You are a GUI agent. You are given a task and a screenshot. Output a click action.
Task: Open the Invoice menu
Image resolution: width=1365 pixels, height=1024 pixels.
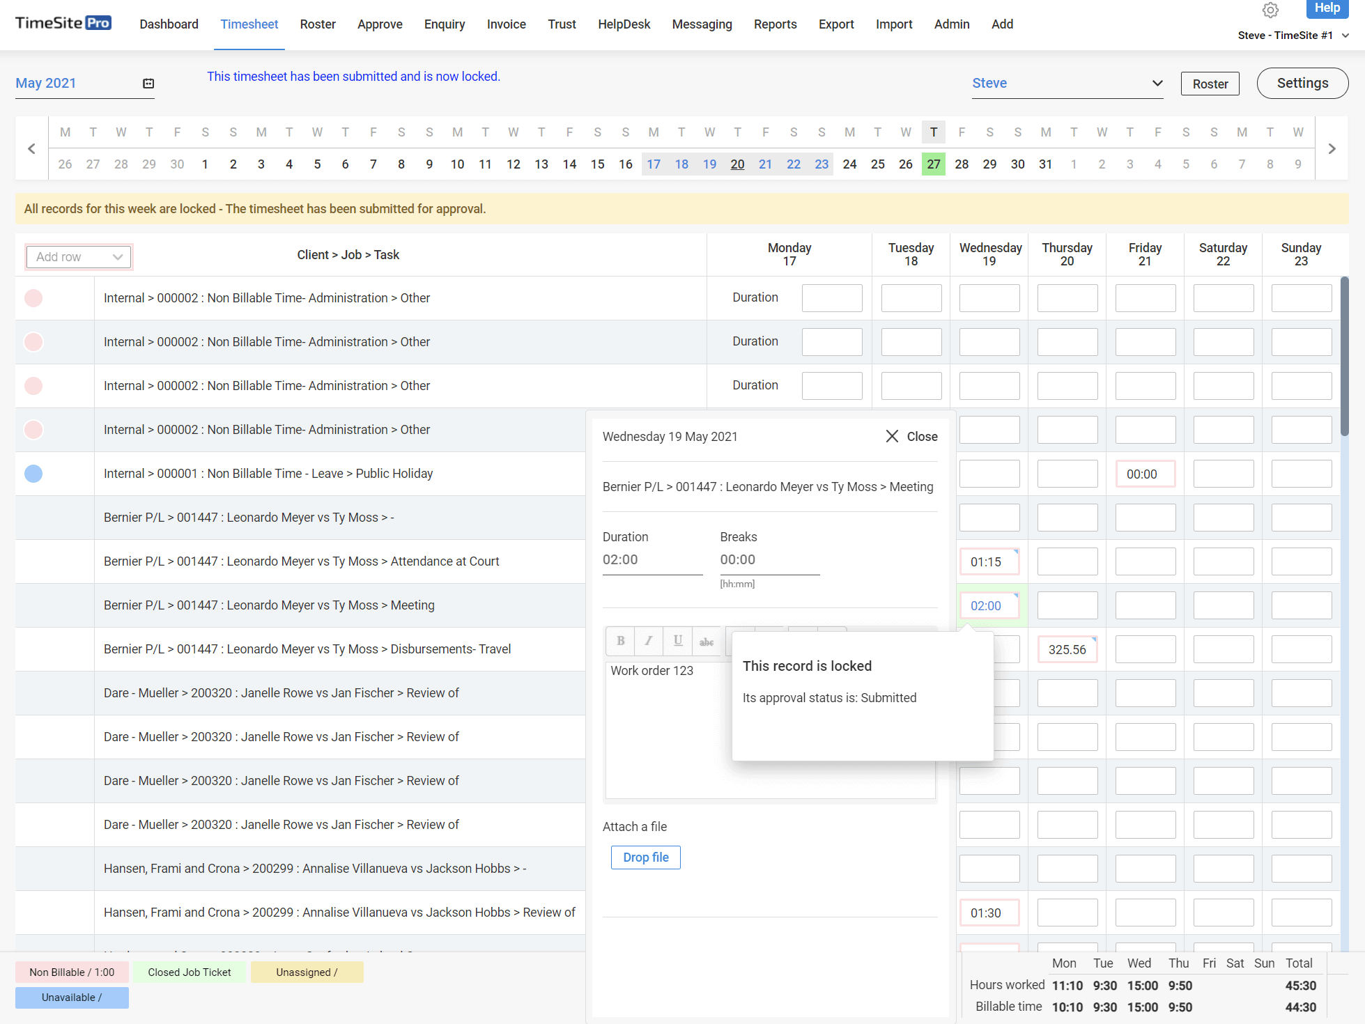pos(507,24)
